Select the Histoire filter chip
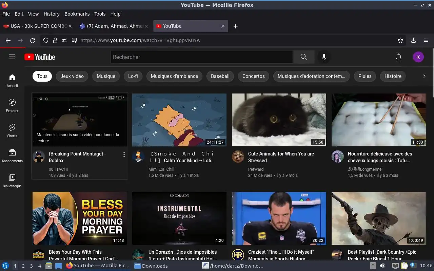Viewport: 434px width, 271px height. point(393,76)
